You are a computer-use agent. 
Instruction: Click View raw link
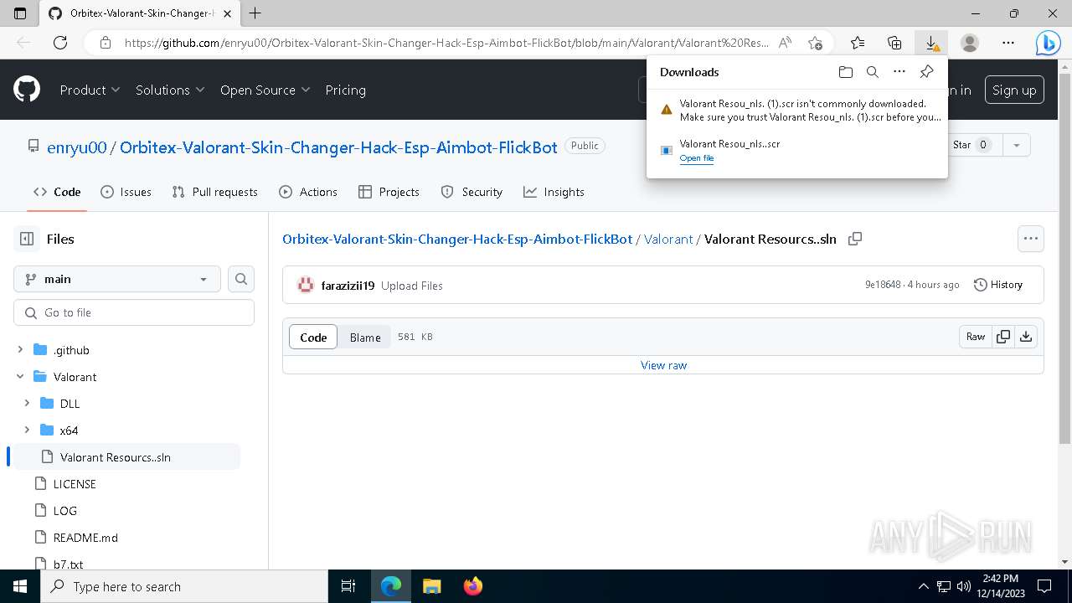point(663,365)
